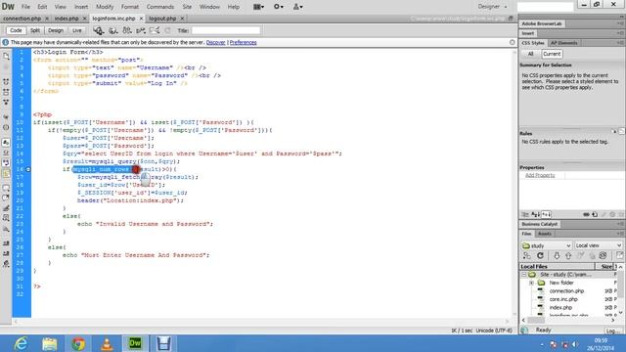The height and width of the screenshot is (352, 626).
Task: Click the Add Property link
Action: (540, 175)
